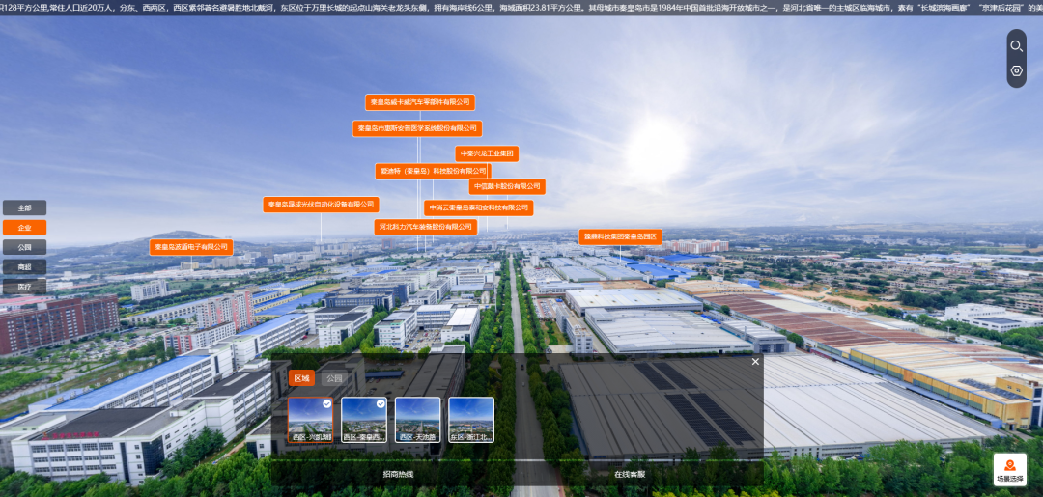Click 招商热线 at panel bottom
This screenshot has height=497, width=1043.
[398, 475]
